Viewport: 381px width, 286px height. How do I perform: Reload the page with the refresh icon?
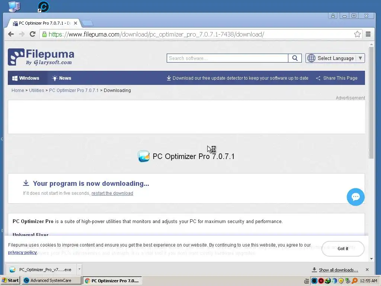point(33,34)
